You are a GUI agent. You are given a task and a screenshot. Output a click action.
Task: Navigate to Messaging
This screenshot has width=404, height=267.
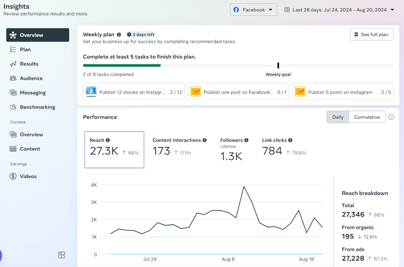click(x=38, y=93)
